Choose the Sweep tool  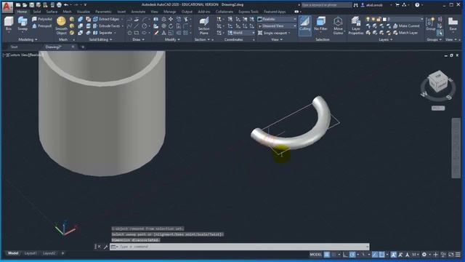(x=23, y=24)
